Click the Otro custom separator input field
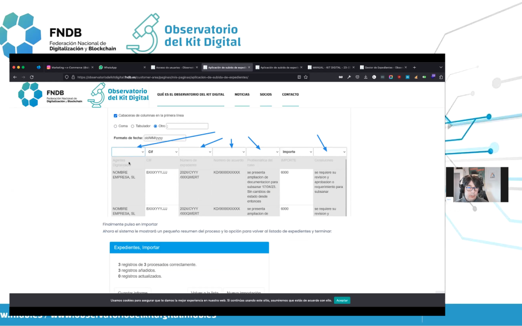This screenshot has width=522, height=326. point(187,126)
